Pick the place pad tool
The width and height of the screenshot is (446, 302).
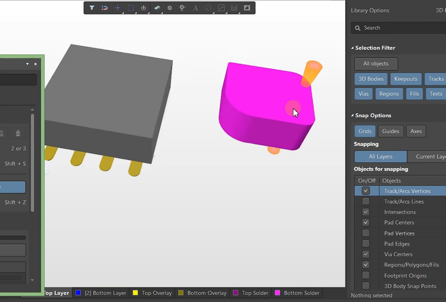(x=182, y=8)
